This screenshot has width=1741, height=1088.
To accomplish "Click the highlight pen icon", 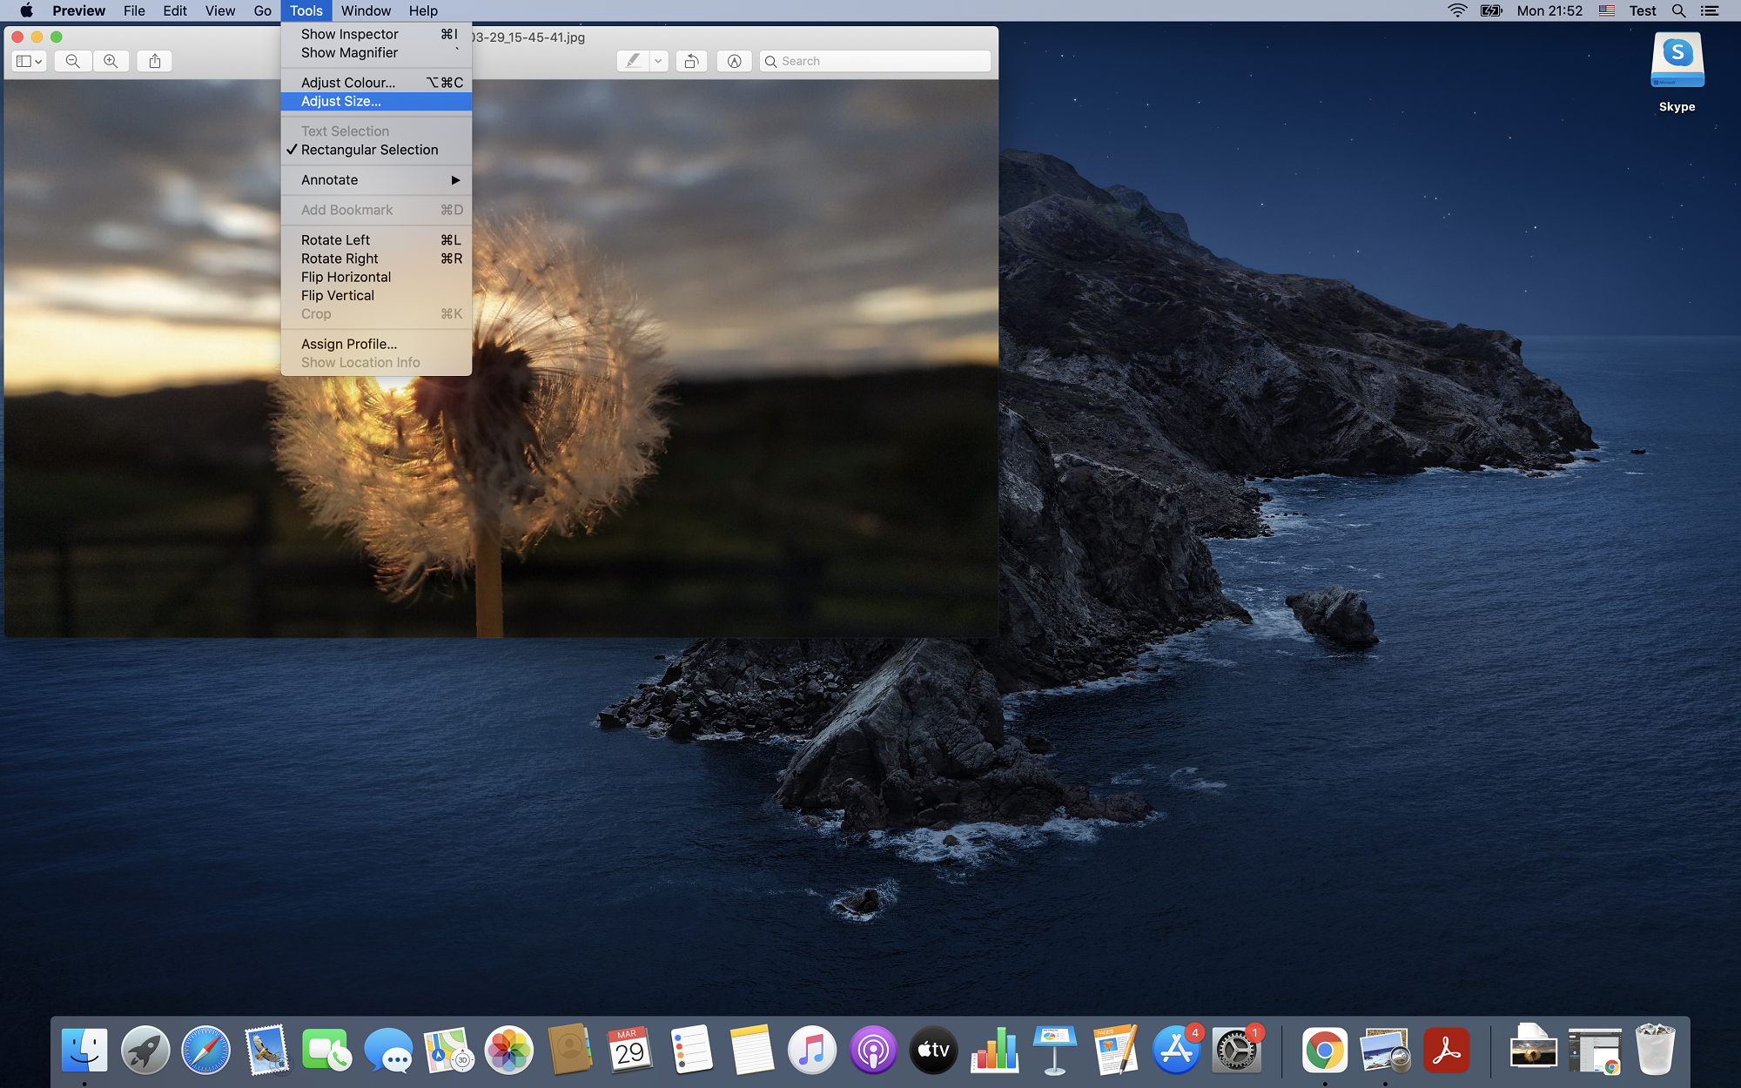I will coord(633,61).
